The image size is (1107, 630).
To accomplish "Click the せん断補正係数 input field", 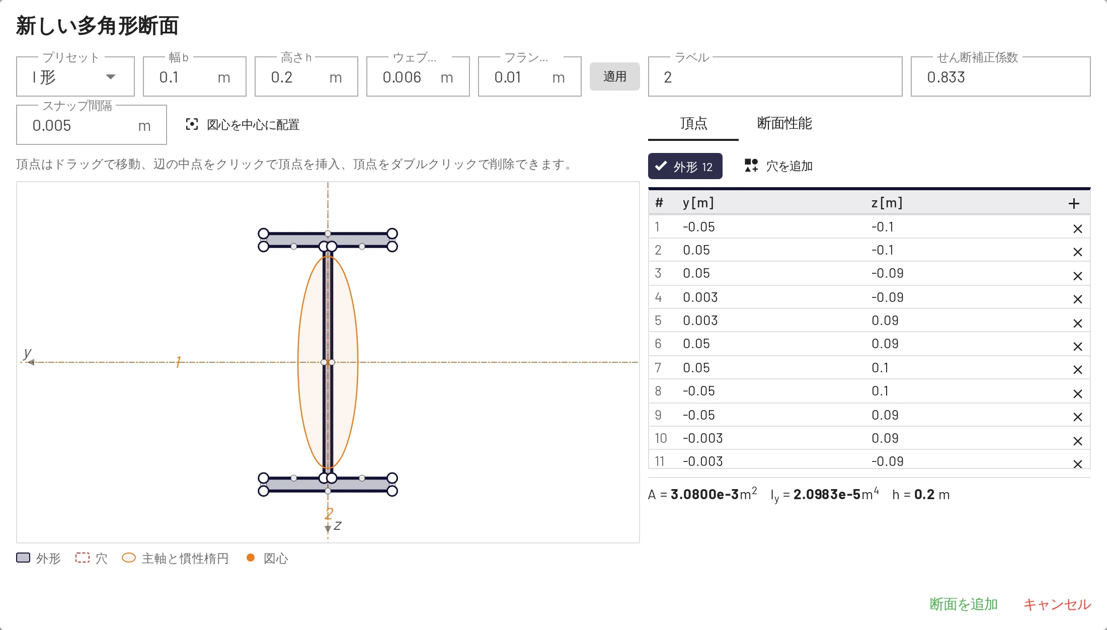I will pyautogui.click(x=1000, y=77).
